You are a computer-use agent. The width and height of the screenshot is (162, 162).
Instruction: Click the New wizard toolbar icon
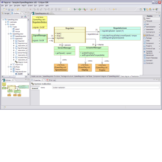coord(4,9)
